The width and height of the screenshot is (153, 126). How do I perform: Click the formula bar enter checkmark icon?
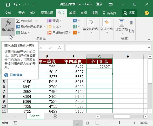(50, 48)
